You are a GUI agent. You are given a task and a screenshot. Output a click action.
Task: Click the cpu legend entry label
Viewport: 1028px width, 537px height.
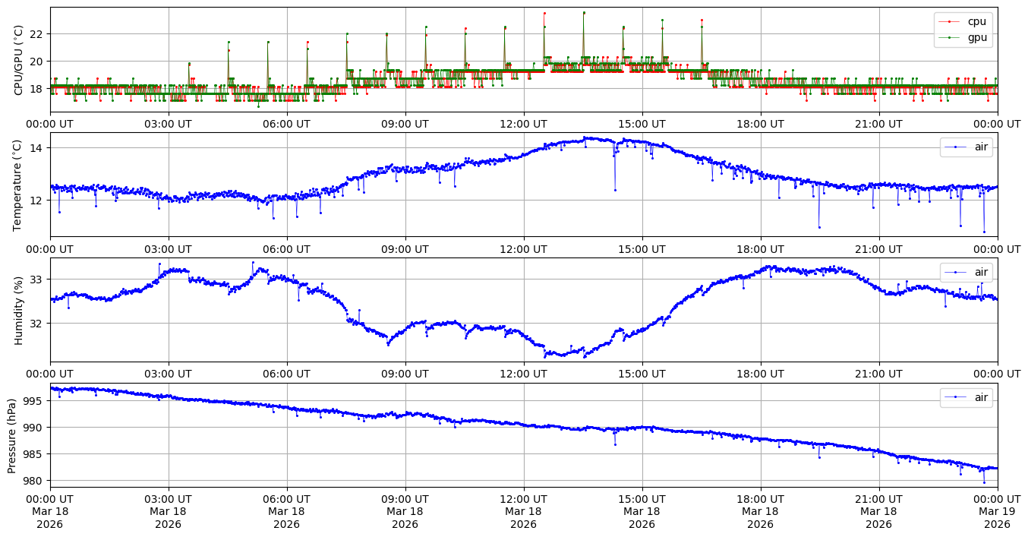[x=976, y=21]
